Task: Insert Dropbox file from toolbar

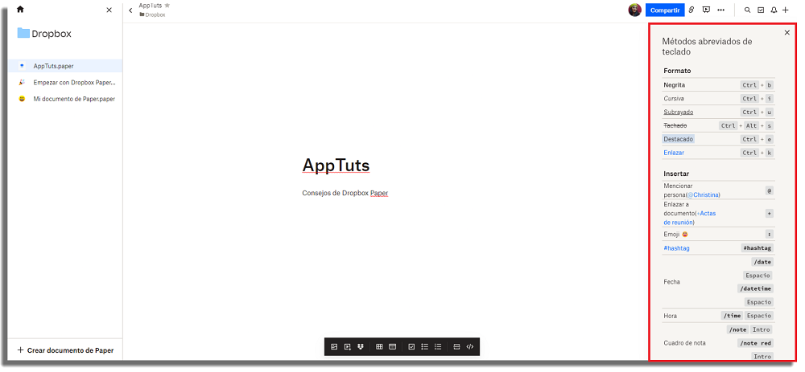Action: 361,346
